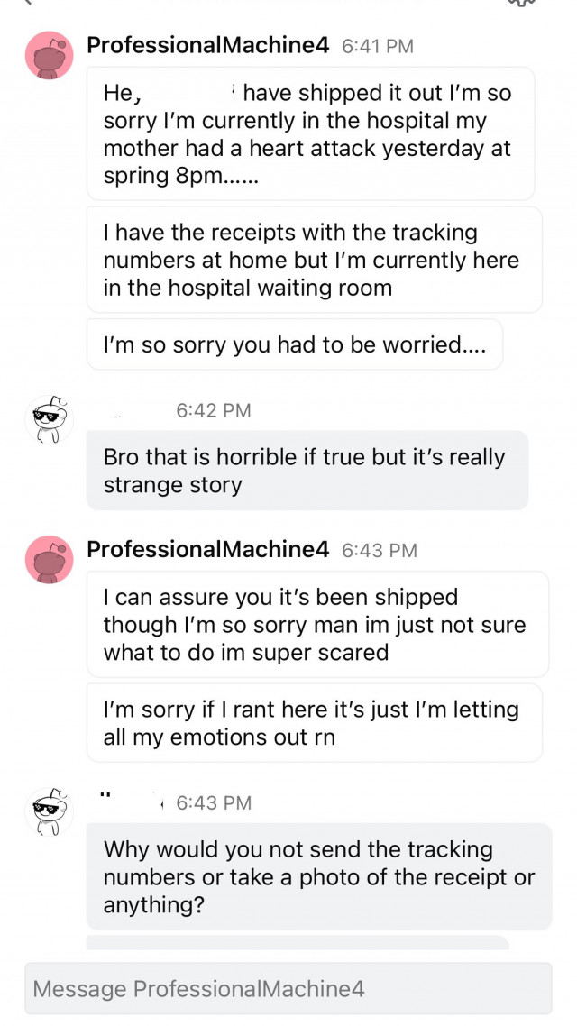Click the 6:43 PM timestamp beside ProfessionalMachine4
577x1026 pixels.
pos(380,551)
